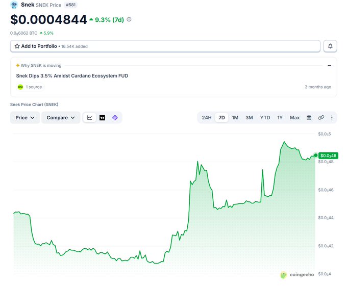Click the SNEK Price title text
This screenshot has height=287, width=347.
[48, 5]
